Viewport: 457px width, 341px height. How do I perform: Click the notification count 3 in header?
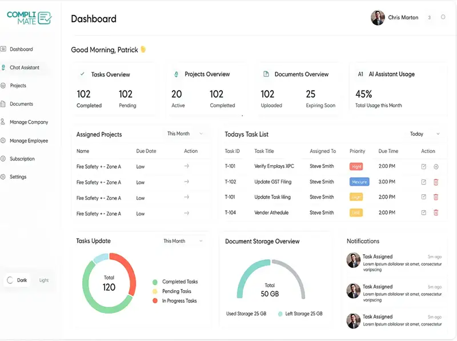[430, 18]
